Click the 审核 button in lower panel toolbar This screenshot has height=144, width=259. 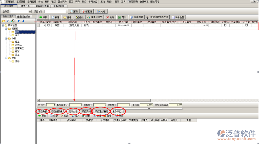coord(42,116)
